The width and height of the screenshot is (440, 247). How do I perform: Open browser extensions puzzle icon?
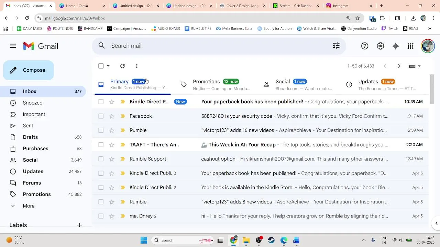382,18
